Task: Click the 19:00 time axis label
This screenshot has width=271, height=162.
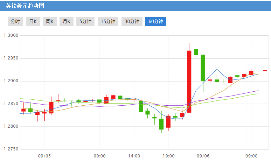Action: pyautogui.click(x=169, y=156)
